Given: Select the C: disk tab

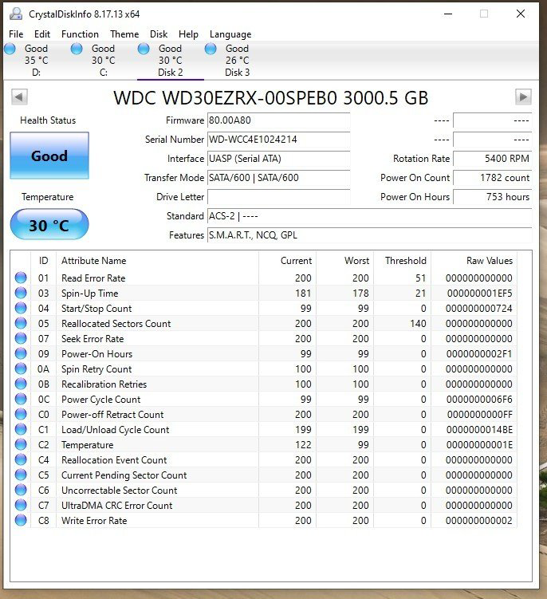Looking at the screenshot, I should coord(103,61).
